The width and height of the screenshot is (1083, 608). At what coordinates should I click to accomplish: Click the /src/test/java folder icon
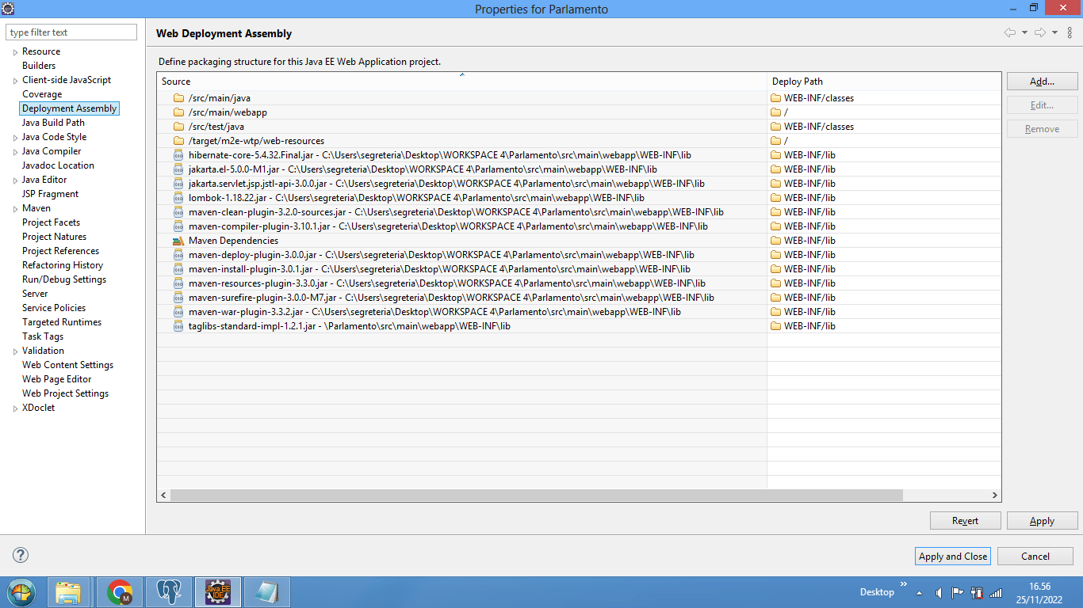178,127
